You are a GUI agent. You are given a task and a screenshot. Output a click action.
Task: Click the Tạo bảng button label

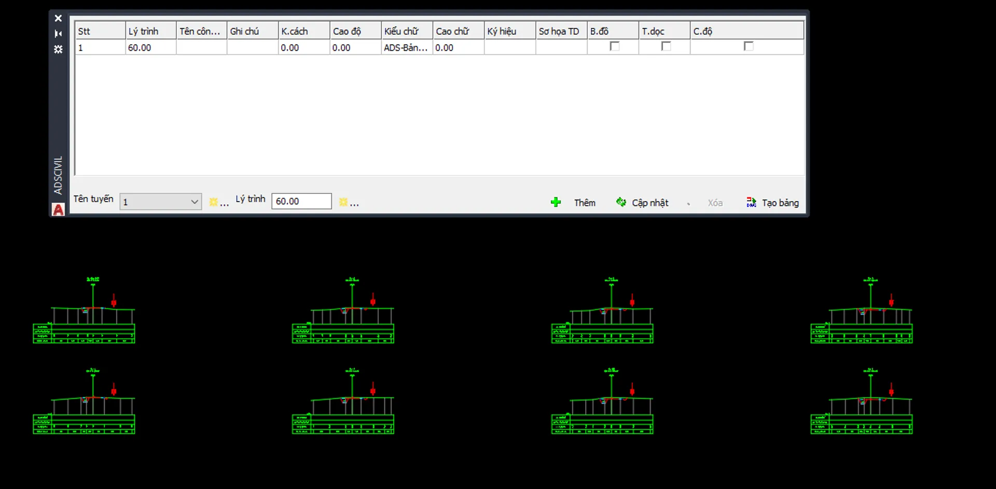point(780,203)
